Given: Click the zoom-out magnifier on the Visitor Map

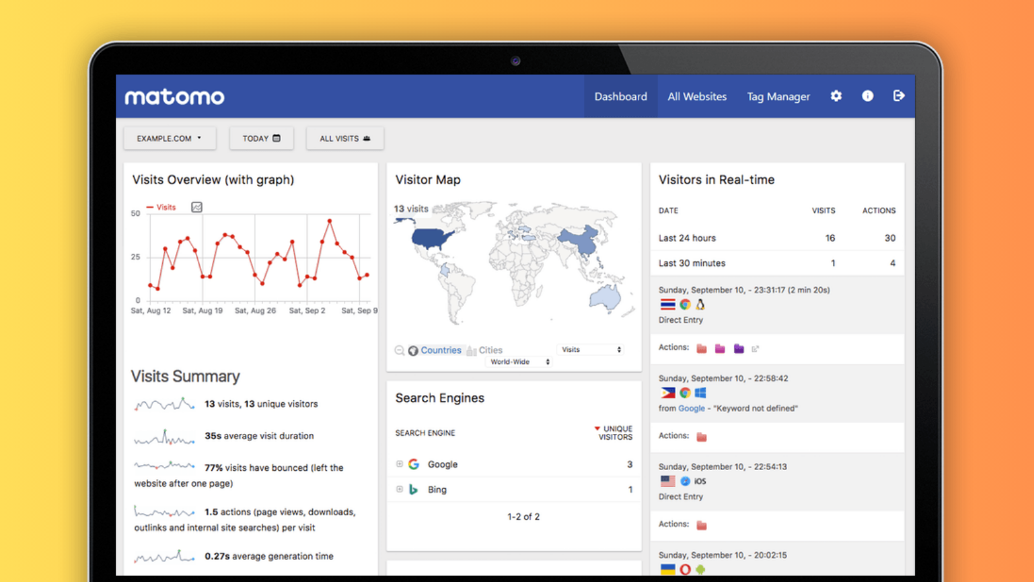Looking at the screenshot, I should 400,350.
